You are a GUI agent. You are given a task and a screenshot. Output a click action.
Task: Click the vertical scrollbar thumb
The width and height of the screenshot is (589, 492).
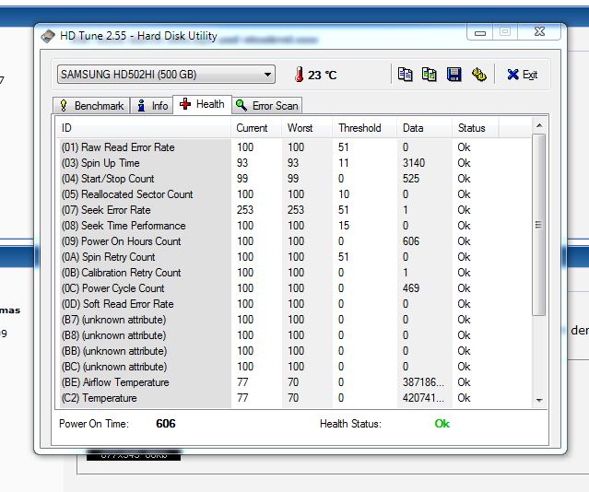(539, 225)
